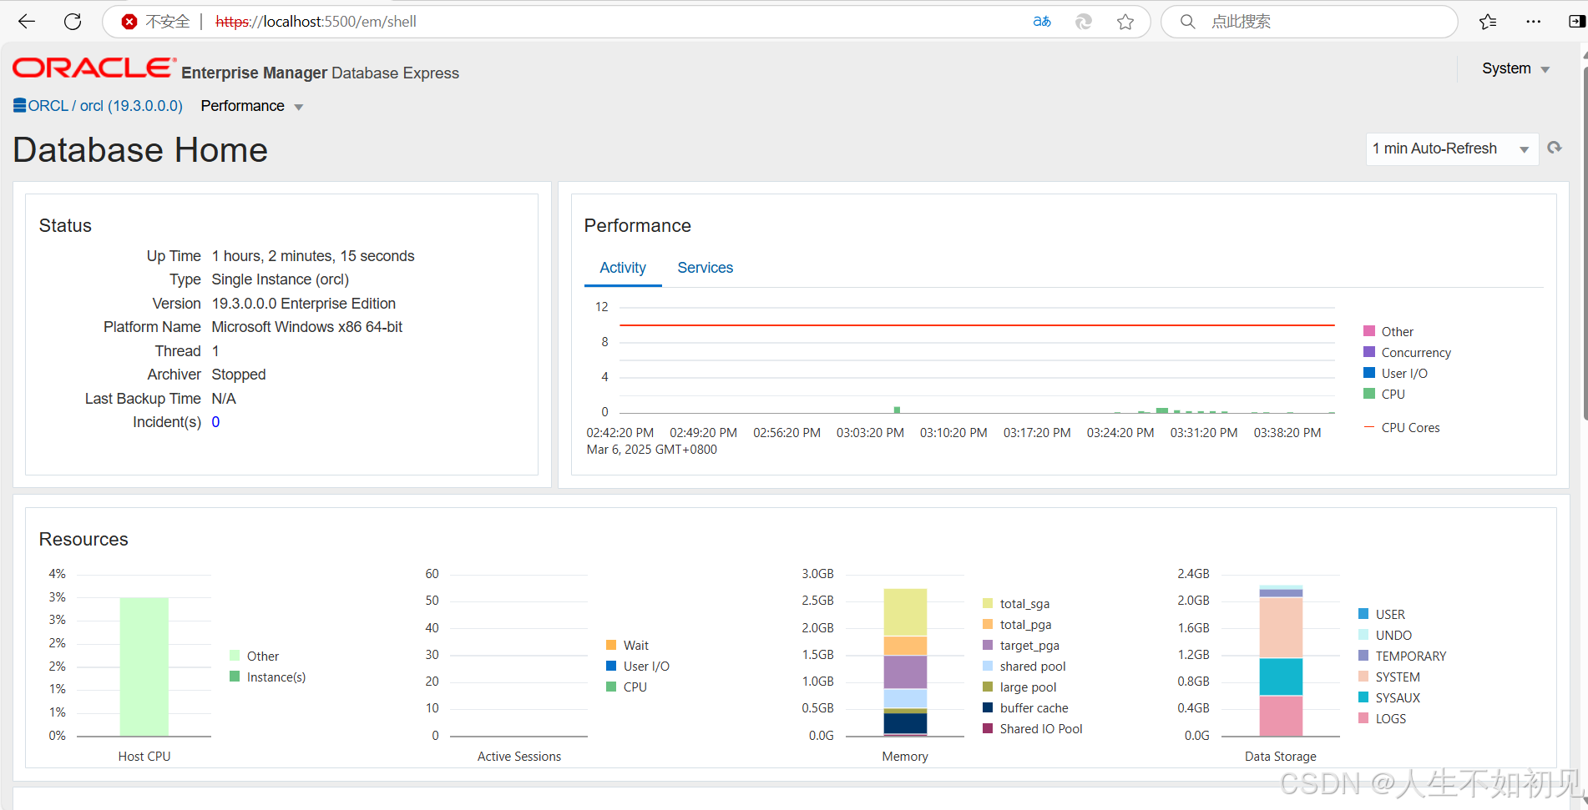Image resolution: width=1588 pixels, height=810 pixels.
Task: Click the USER legend swatch
Action: [x=1363, y=614]
